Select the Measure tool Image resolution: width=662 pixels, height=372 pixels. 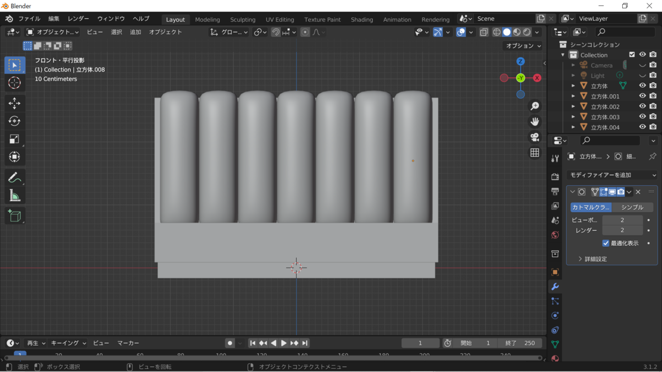pyautogui.click(x=15, y=195)
